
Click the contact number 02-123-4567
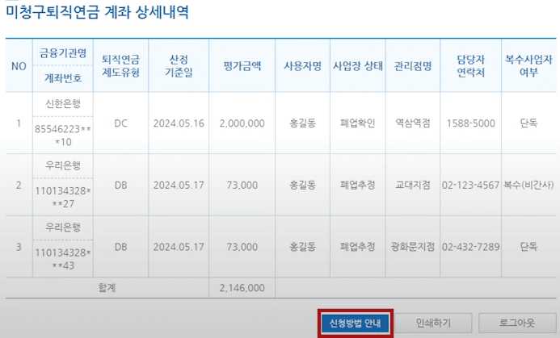(471, 185)
